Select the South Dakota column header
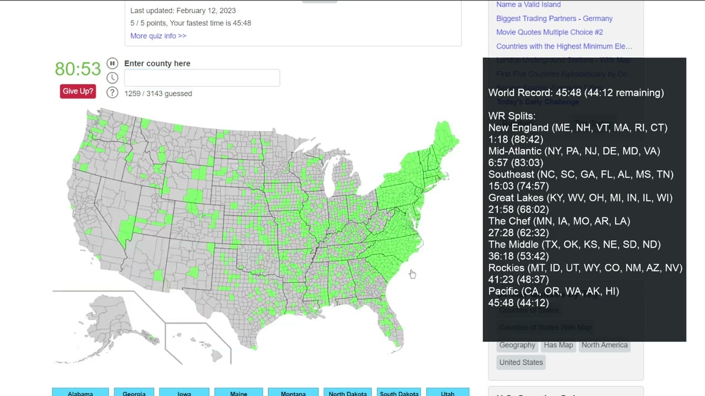The image size is (705, 396). [399, 392]
